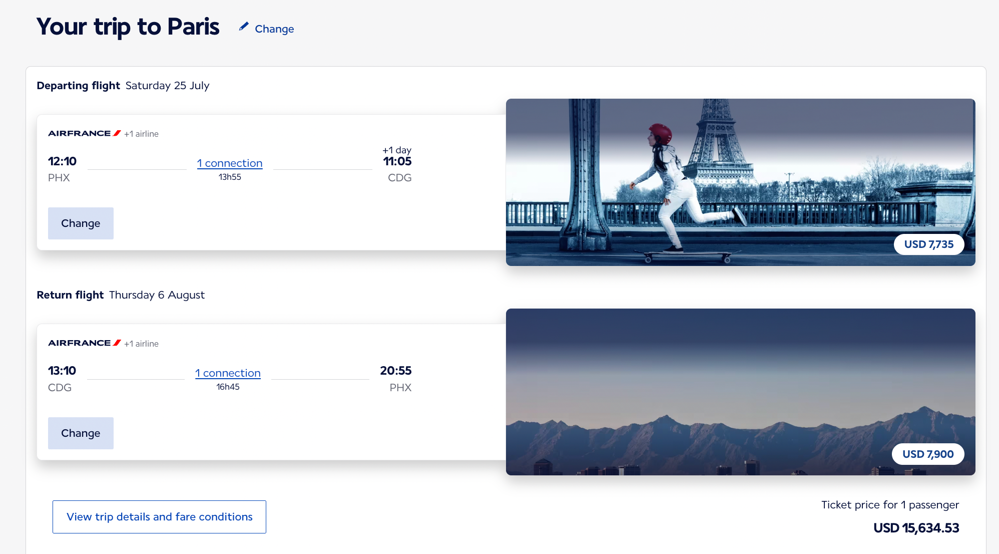Click the +1 airline label on return flight
Screen dimensions: 999x554
pos(141,344)
